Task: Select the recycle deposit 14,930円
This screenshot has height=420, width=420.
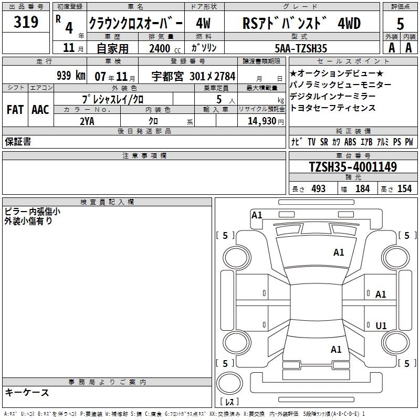Action: click(x=266, y=121)
